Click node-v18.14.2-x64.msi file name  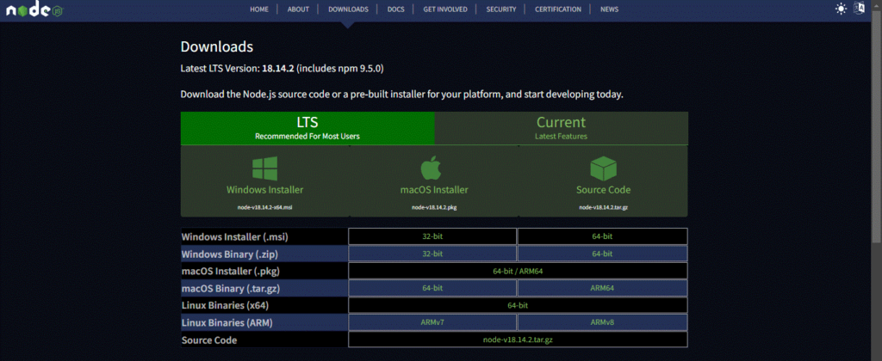click(265, 207)
